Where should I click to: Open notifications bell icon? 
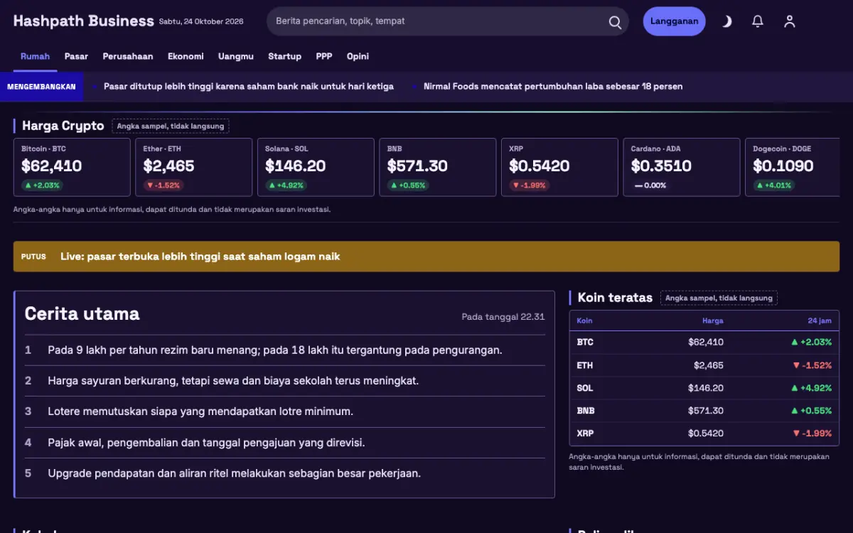(x=758, y=21)
